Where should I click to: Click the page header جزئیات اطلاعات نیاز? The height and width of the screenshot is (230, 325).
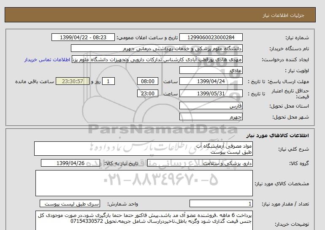[283, 15]
